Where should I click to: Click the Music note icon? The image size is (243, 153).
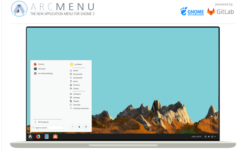71,81
